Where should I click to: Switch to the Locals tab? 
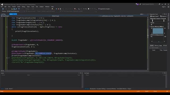[x=6, y=89]
